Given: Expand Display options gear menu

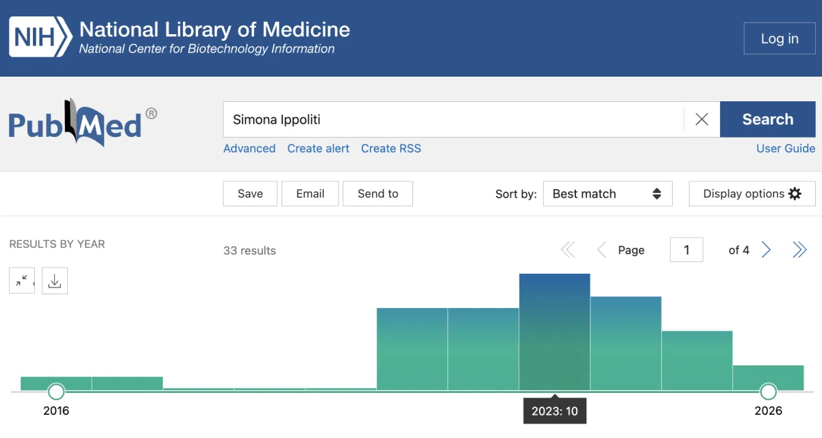Looking at the screenshot, I should pyautogui.click(x=751, y=194).
